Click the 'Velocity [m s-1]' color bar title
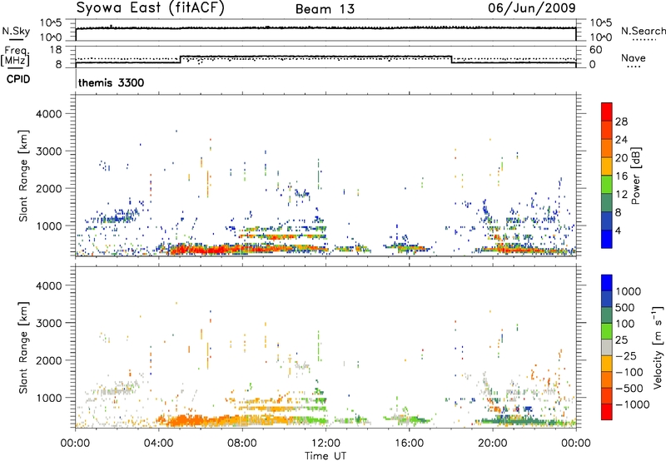Image resolution: width=666 pixels, height=461 pixels. tap(658, 347)
